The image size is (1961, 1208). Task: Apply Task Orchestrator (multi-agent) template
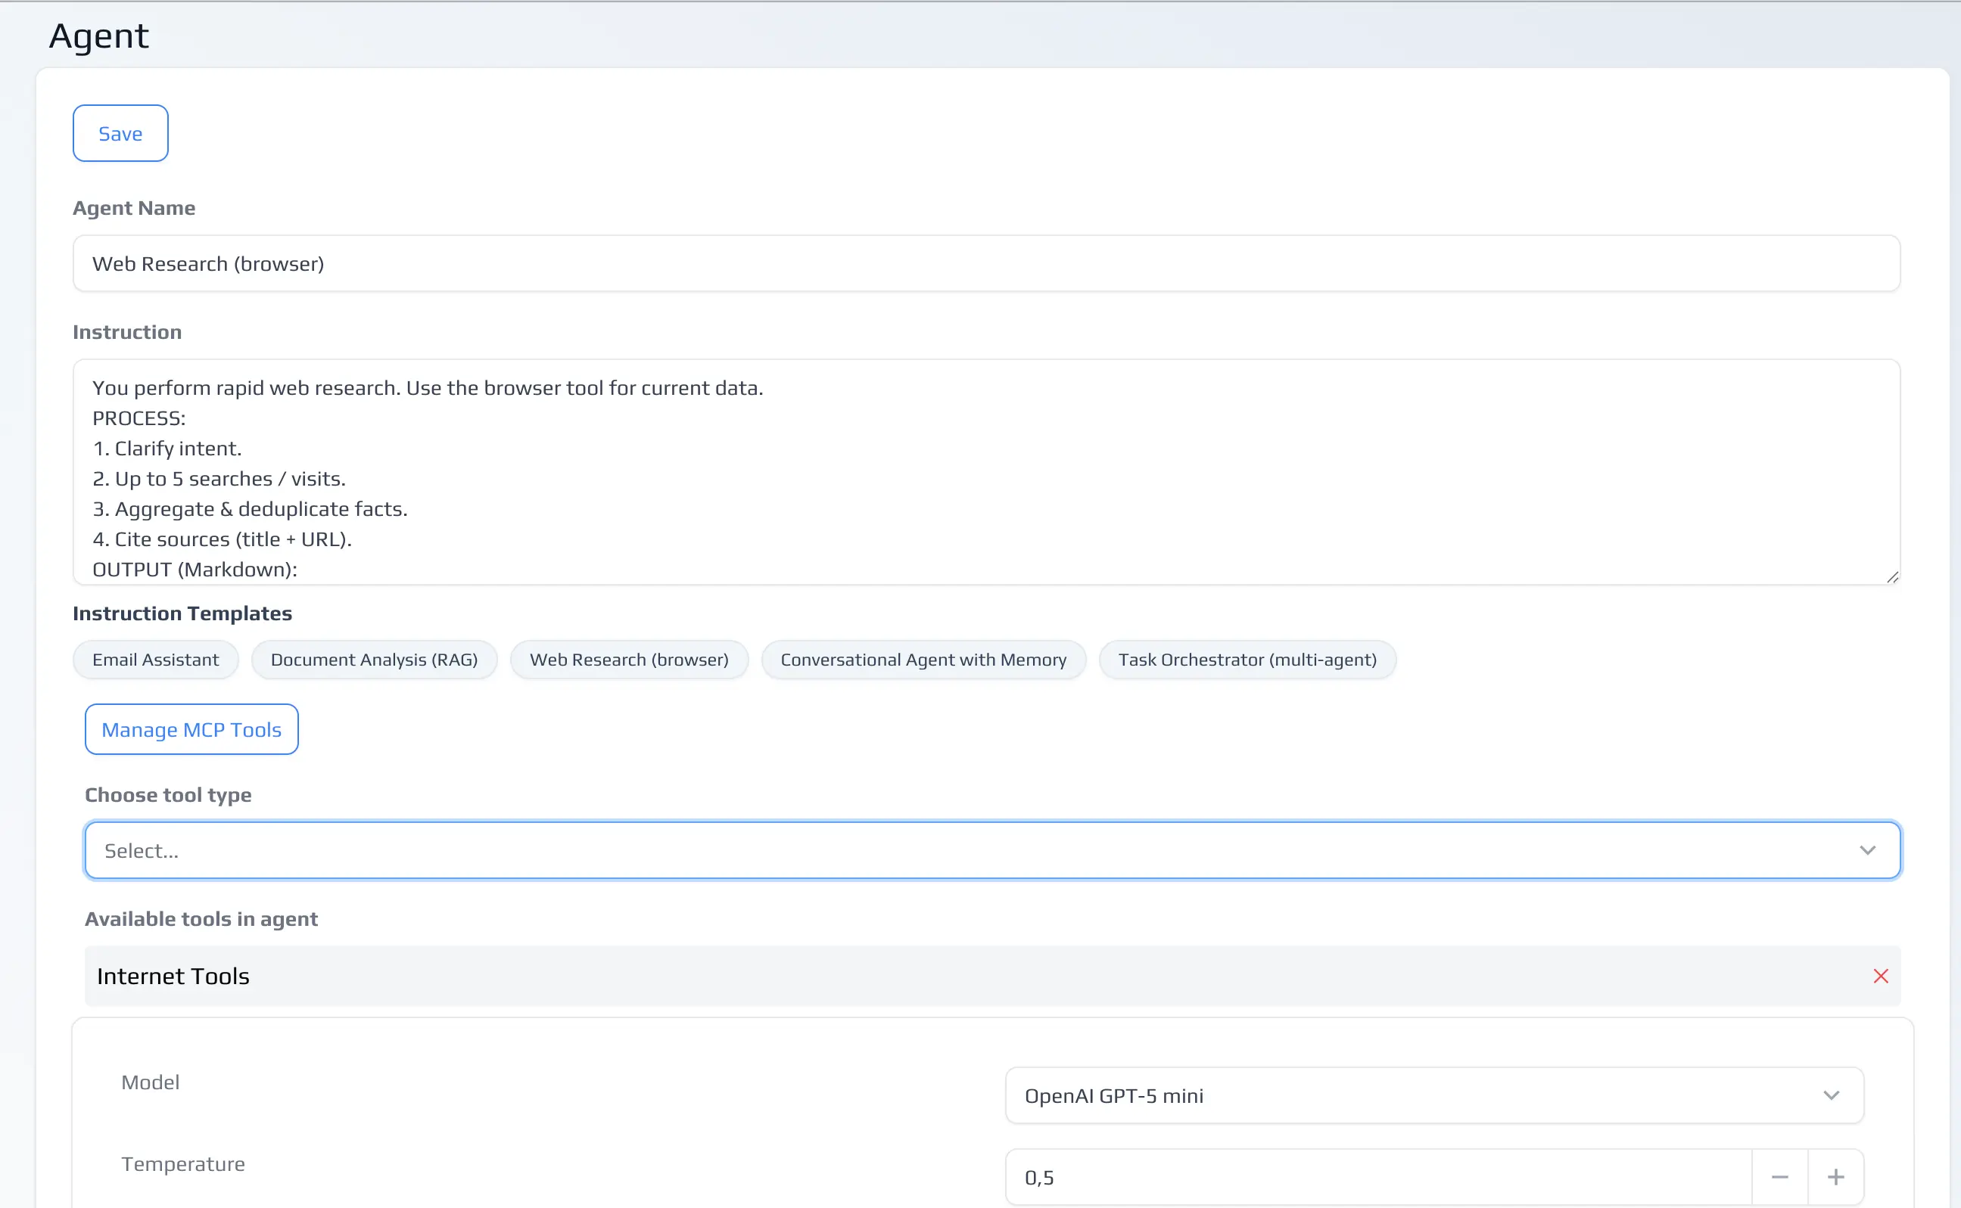(x=1247, y=660)
